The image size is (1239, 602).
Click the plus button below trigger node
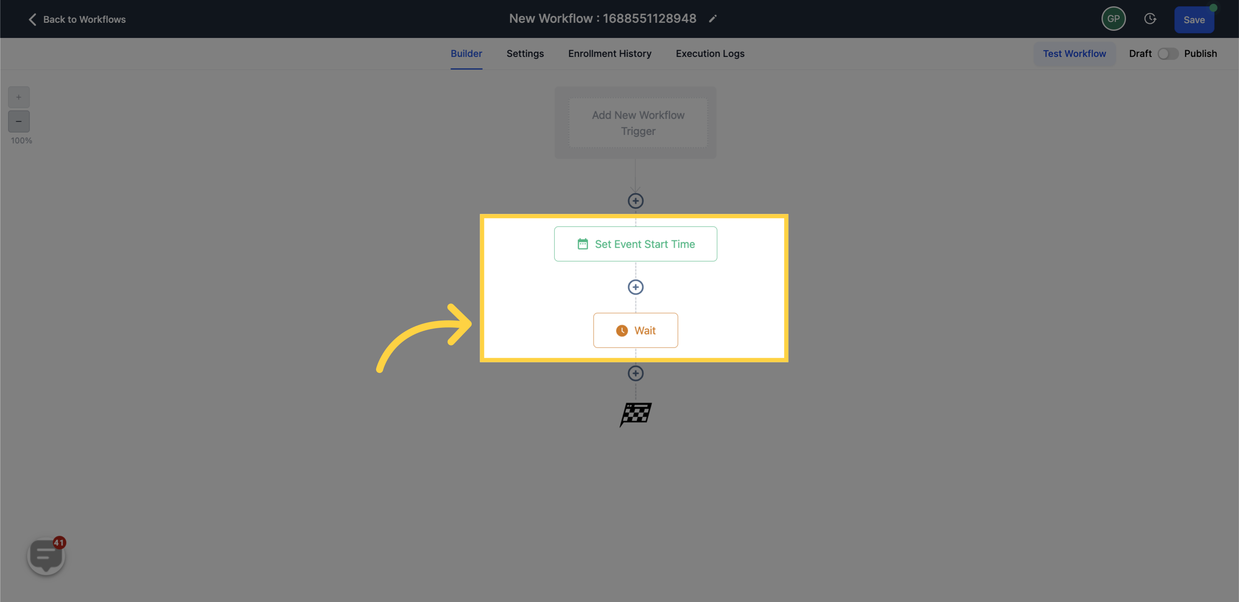pos(635,200)
